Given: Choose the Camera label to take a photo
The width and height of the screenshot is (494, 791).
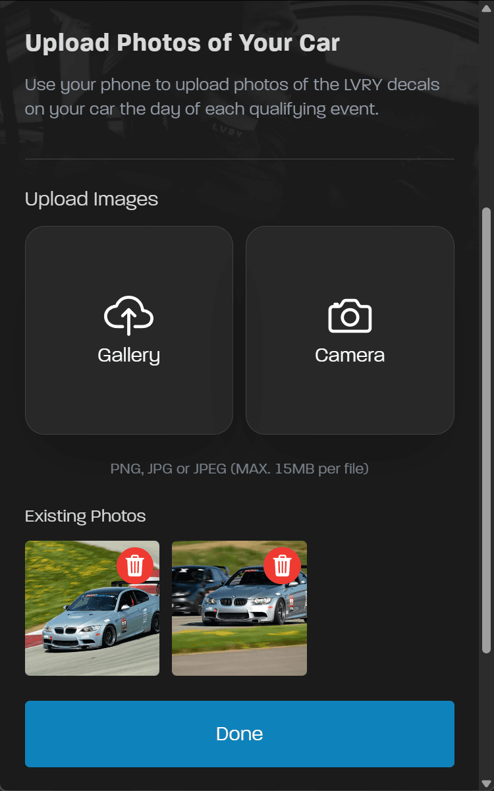Looking at the screenshot, I should [350, 355].
